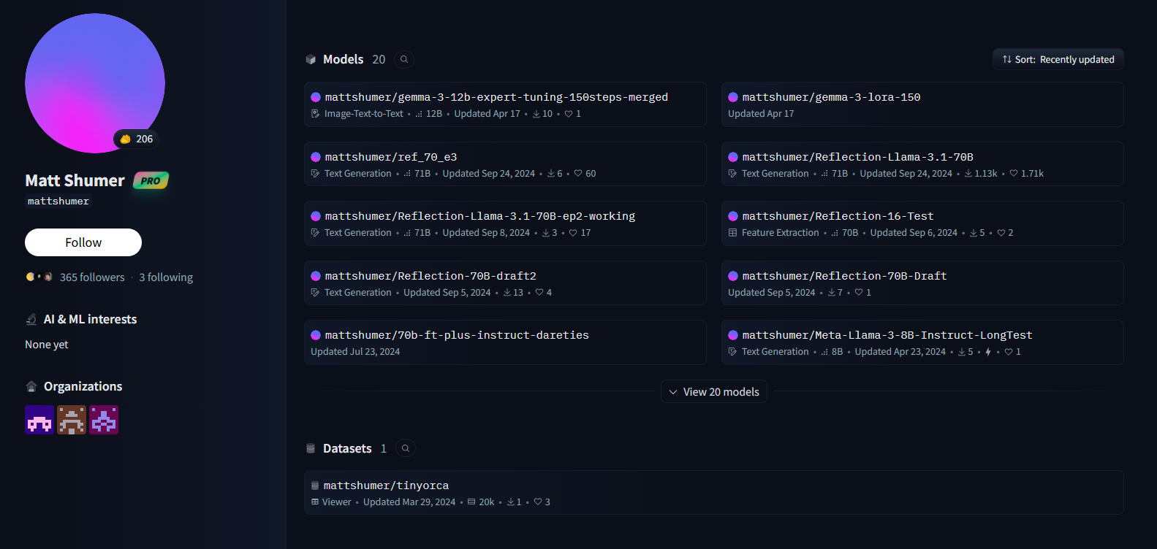Click the Viewer icon on tinyorca dataset
This screenshot has height=549, width=1157.
click(315, 502)
